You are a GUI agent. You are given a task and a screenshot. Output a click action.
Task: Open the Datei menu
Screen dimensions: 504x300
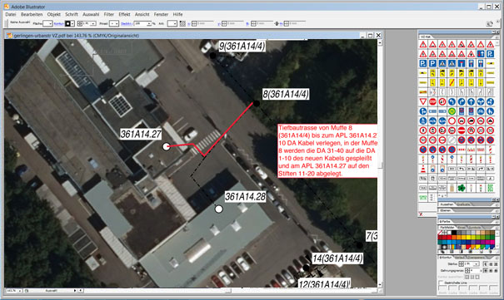tap(10, 14)
